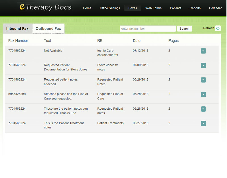Open dropdown for Thanks Eric fax row
The height and width of the screenshot is (178, 227).
pos(203,109)
